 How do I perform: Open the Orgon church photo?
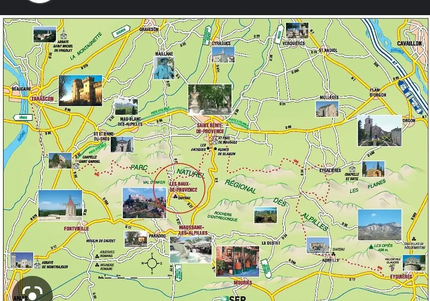(380, 131)
